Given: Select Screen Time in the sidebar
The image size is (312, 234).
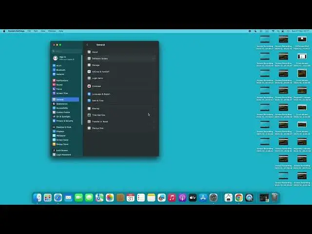Looking at the screenshot, I should 60,93.
